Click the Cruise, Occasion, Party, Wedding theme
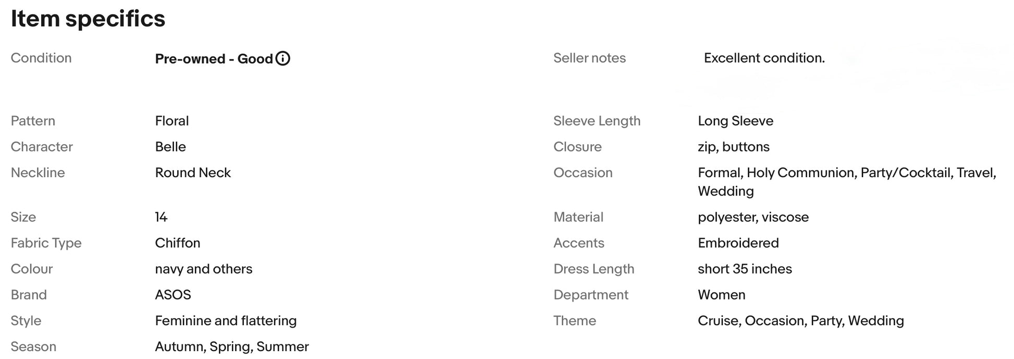Viewport: 1014px width, 359px height. click(800, 321)
